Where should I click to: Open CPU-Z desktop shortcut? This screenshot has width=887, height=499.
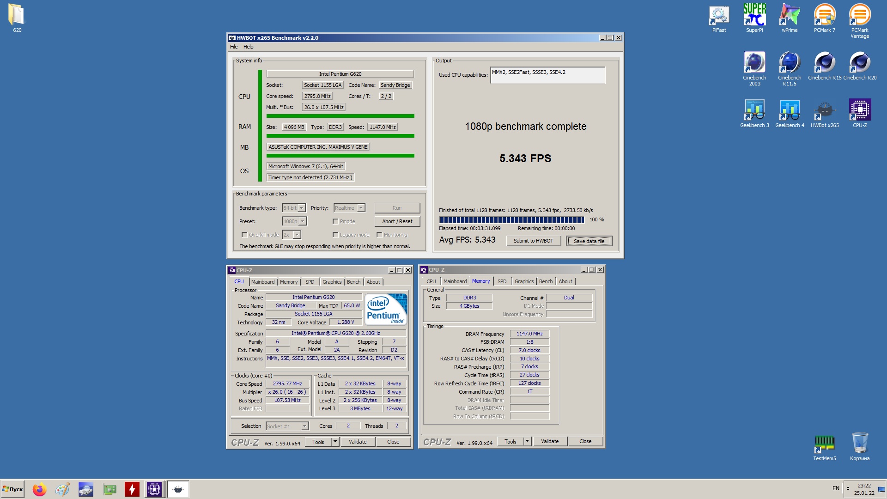pos(860,113)
